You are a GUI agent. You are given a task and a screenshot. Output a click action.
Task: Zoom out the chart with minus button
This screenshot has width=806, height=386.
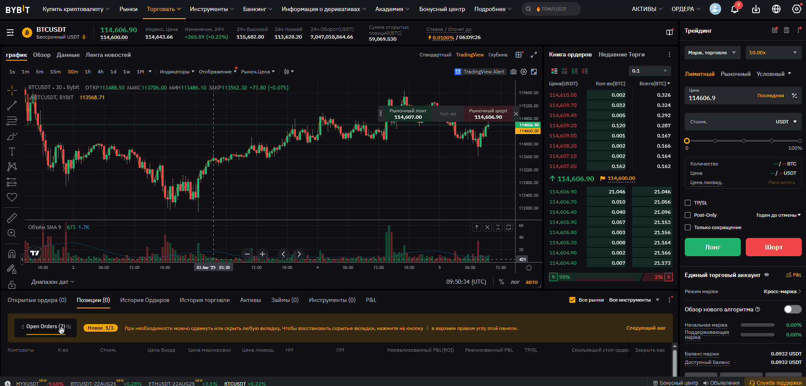247,254
